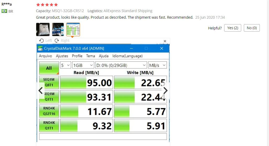Run the SEQ1M Q8T1 test

pyautogui.click(x=49, y=82)
